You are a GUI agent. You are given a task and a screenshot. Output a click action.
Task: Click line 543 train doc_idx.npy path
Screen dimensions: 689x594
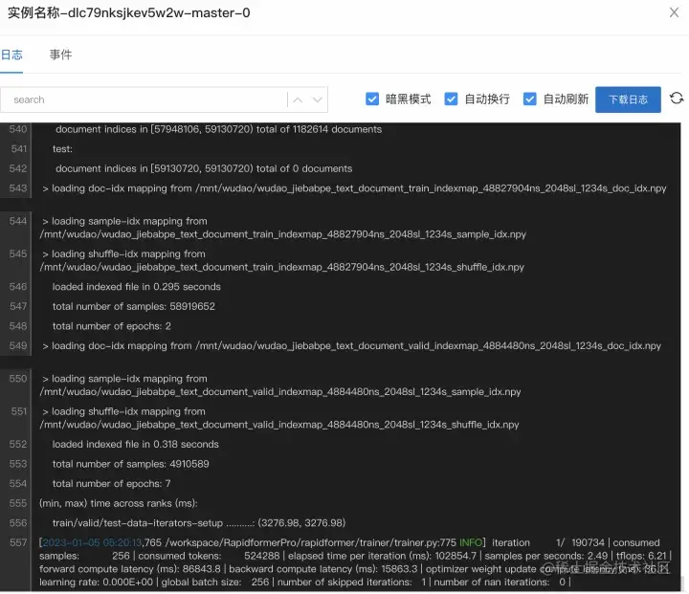point(431,188)
